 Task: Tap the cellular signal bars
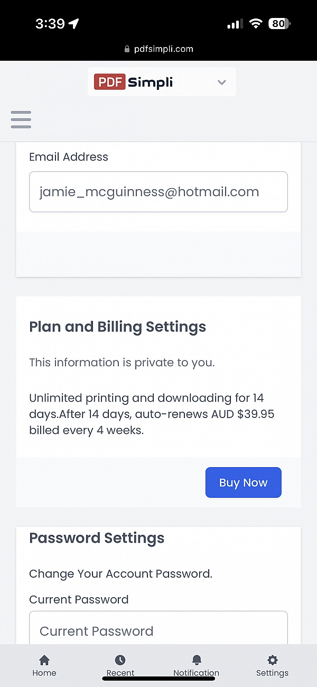235,24
